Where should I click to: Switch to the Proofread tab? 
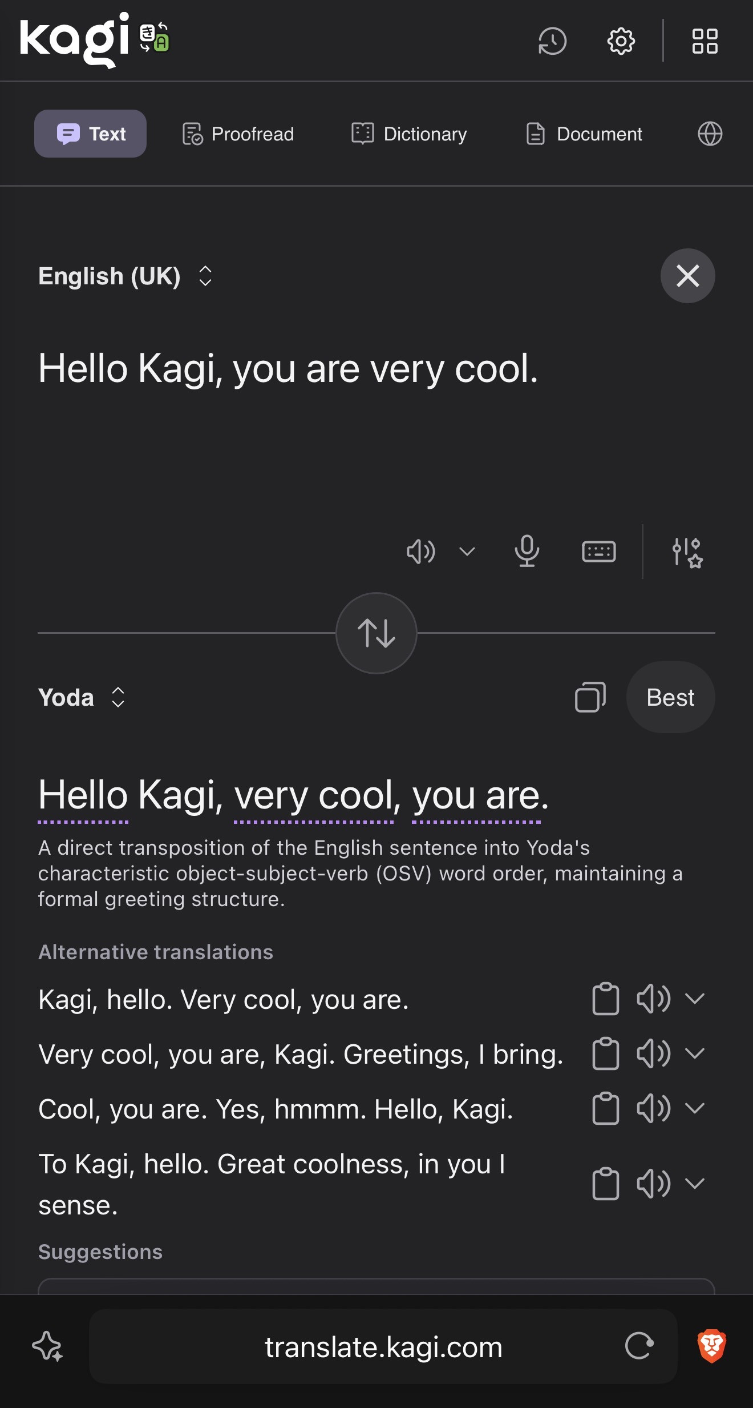pos(238,134)
